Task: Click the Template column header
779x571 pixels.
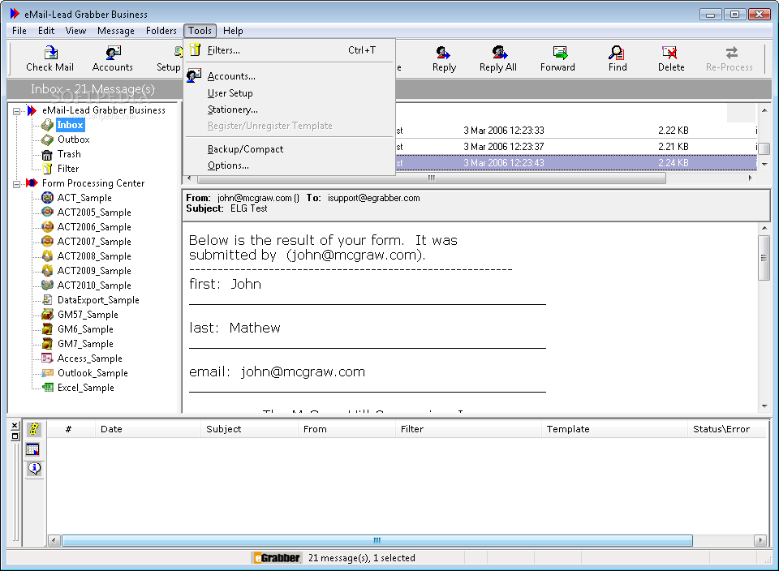Action: (x=614, y=429)
